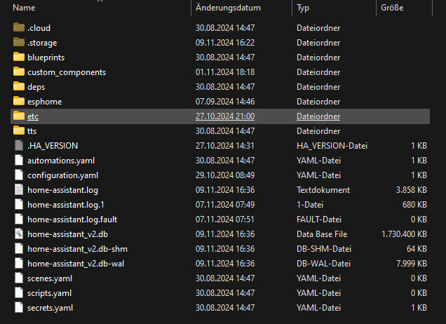This screenshot has height=324, width=446.
Task: Select the custom_components folder
Action: [67, 72]
